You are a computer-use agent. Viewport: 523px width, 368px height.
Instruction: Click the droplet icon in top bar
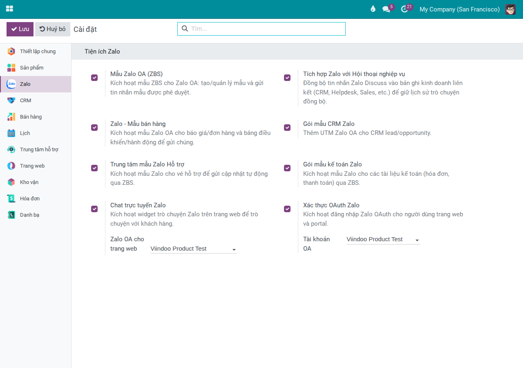(x=373, y=9)
